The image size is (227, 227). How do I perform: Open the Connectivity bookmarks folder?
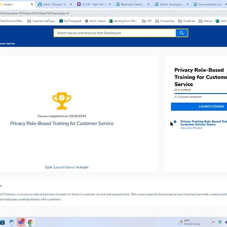(x=165, y=21)
